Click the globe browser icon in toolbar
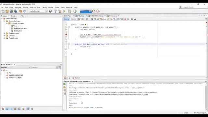This screenshot has height=117, width=208. tap(50, 11)
